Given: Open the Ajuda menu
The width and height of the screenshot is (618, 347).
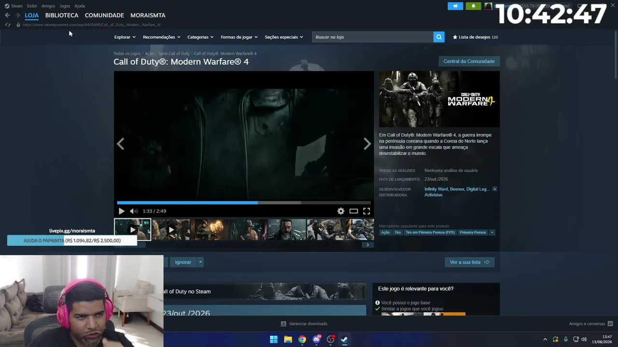Looking at the screenshot, I should tap(80, 6).
